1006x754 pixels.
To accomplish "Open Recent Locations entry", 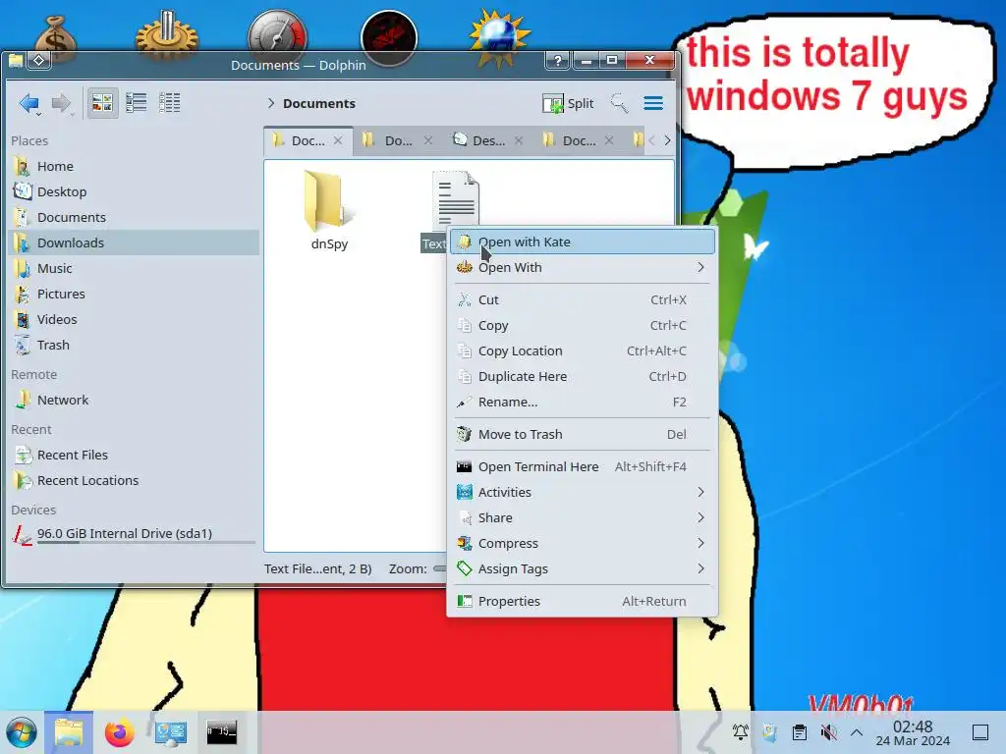I will click(134, 481).
